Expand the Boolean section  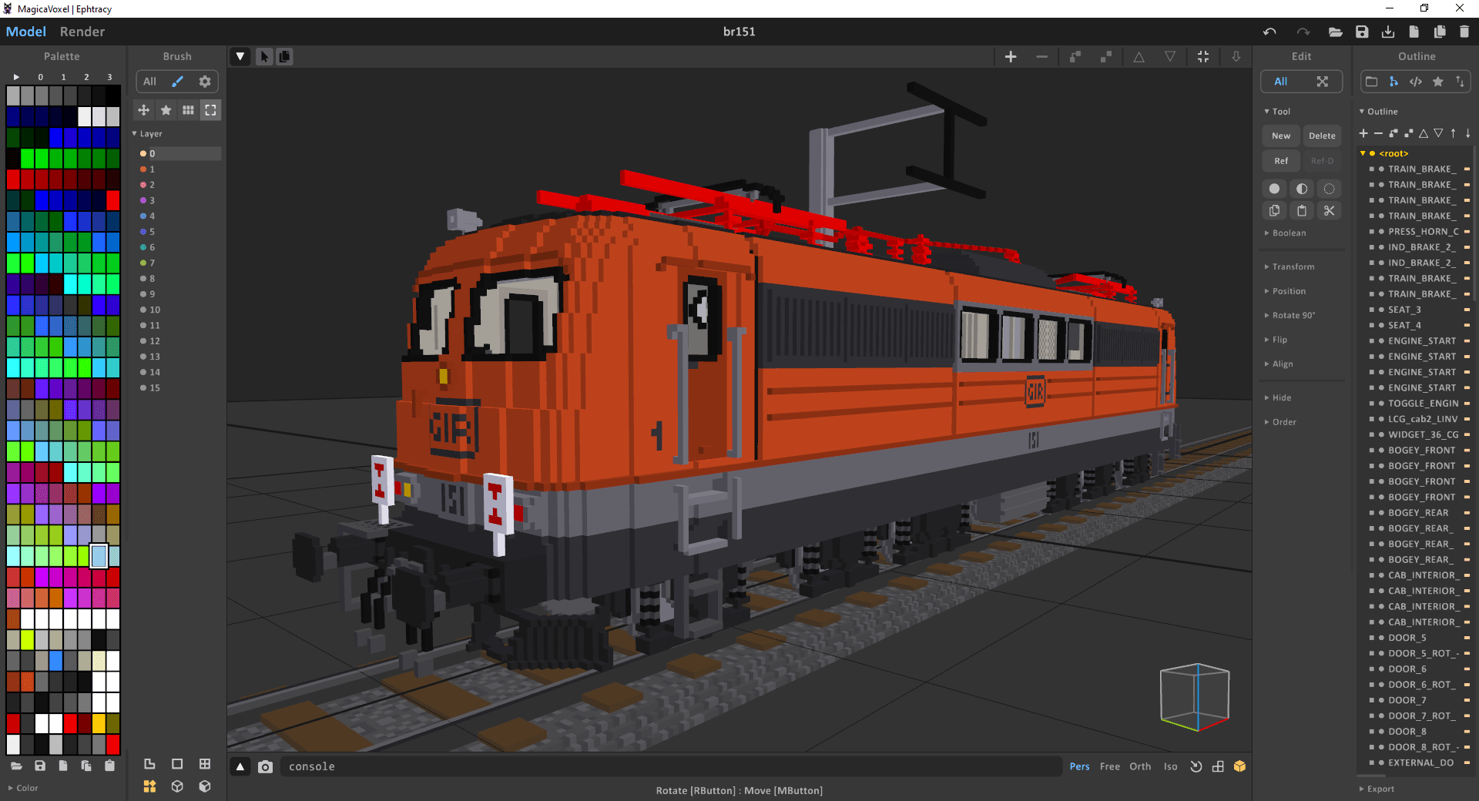[x=1289, y=233]
